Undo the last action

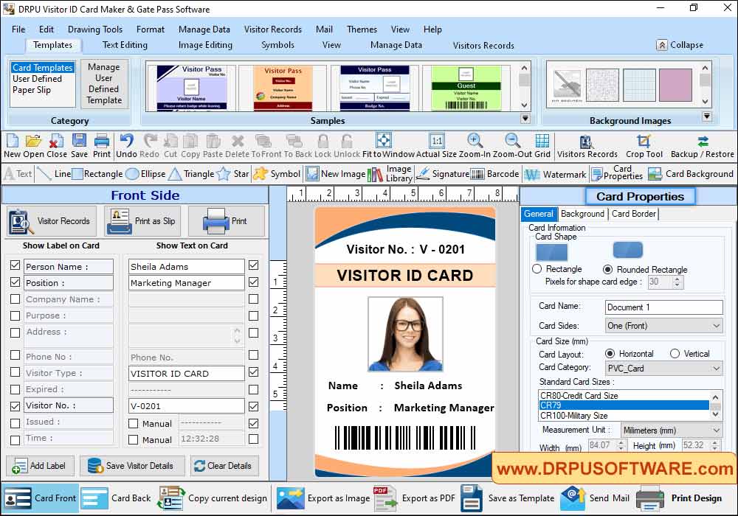tap(126, 146)
